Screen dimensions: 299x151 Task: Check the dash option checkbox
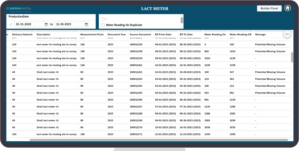[103, 19]
